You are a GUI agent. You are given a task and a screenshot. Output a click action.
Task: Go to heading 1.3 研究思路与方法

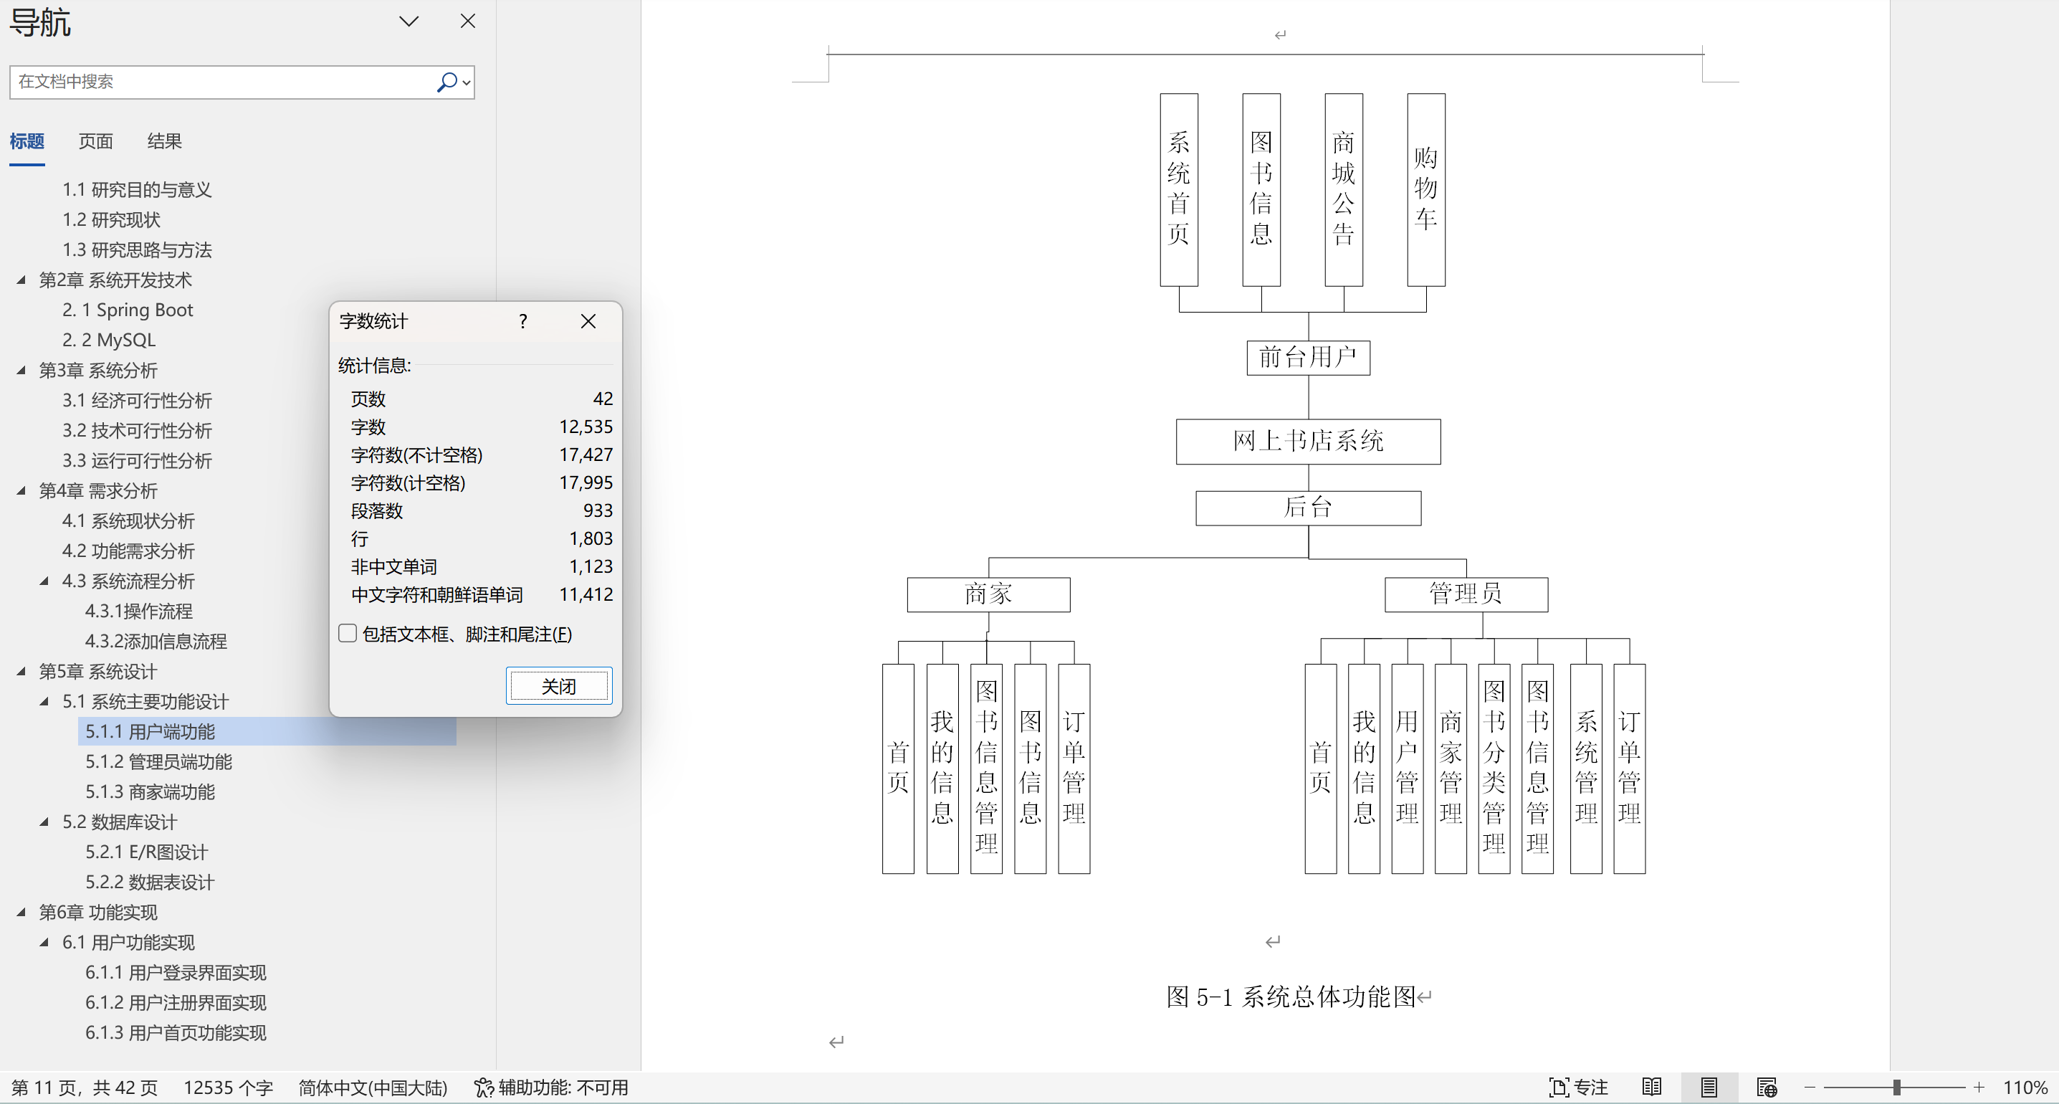tap(137, 250)
